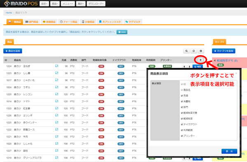
Task: Click the blue icon in row 1620
Action: (57, 143)
